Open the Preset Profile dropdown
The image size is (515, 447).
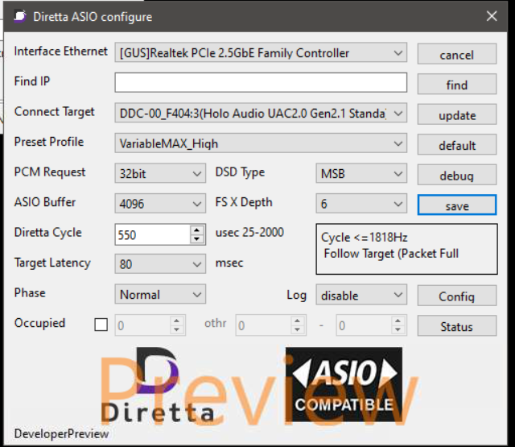coord(261,143)
